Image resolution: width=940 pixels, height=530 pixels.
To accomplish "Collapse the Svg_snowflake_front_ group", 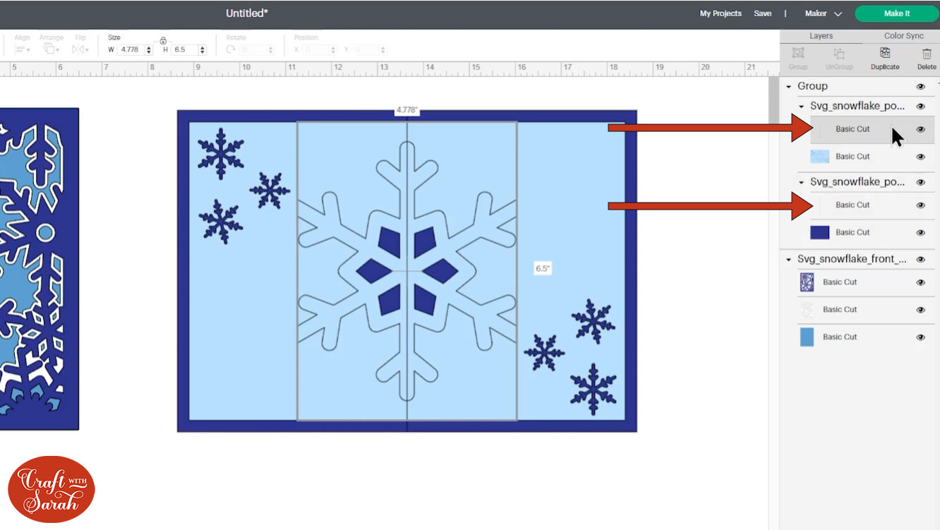I will [x=789, y=260].
